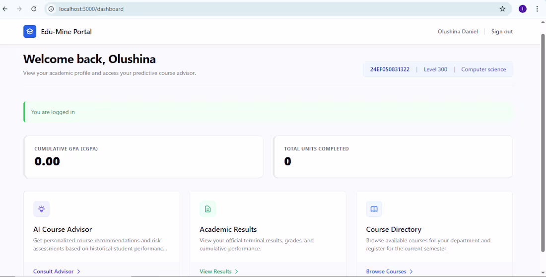Click the matric number 24EF050831322
The width and height of the screenshot is (546, 277).
tap(390, 69)
